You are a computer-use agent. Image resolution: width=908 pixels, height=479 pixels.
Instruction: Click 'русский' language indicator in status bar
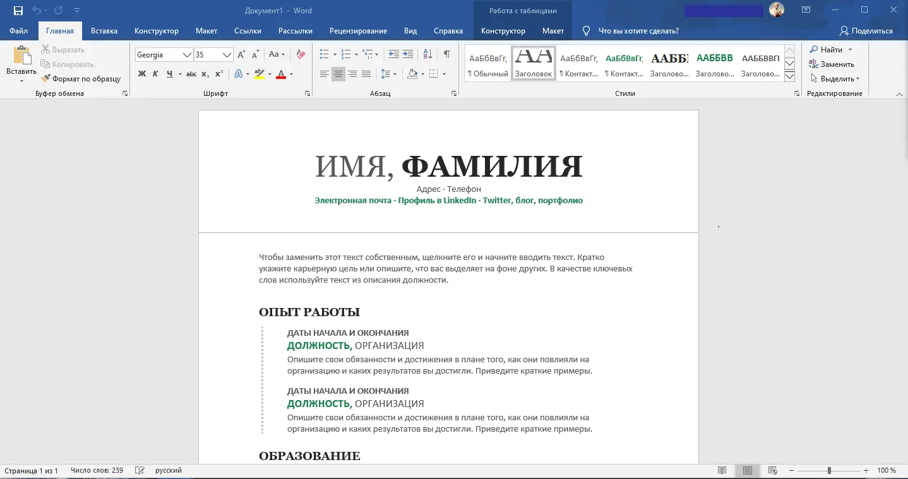[x=169, y=470]
